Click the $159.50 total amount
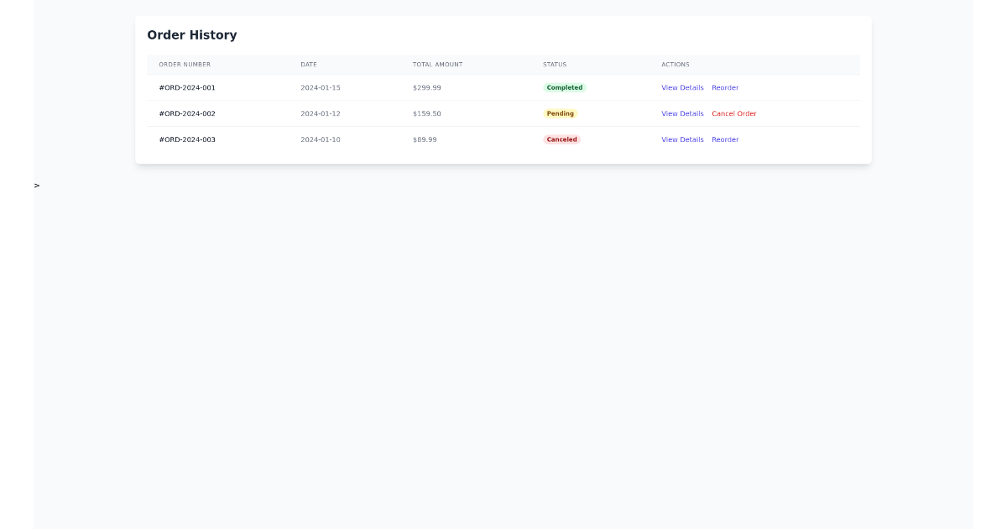Screen dimensions: 1007x529 point(428,113)
